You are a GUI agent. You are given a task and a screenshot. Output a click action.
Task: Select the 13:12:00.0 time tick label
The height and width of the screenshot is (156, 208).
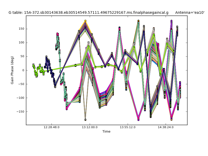(89, 127)
